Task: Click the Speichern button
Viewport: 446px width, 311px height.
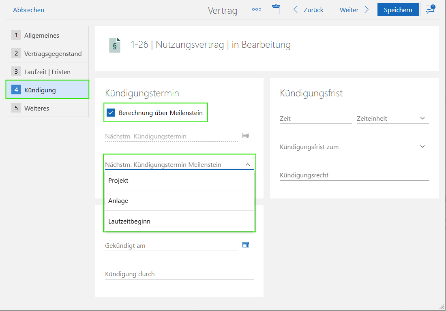Action: [x=398, y=10]
